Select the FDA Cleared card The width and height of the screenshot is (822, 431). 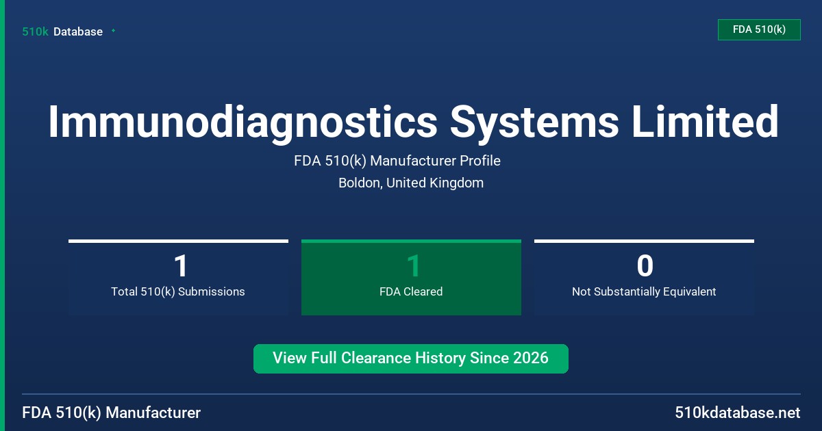[x=411, y=277]
